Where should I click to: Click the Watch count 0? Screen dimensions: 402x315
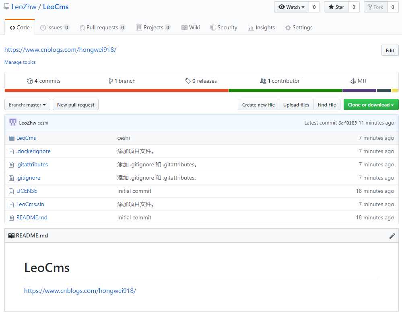click(314, 7)
